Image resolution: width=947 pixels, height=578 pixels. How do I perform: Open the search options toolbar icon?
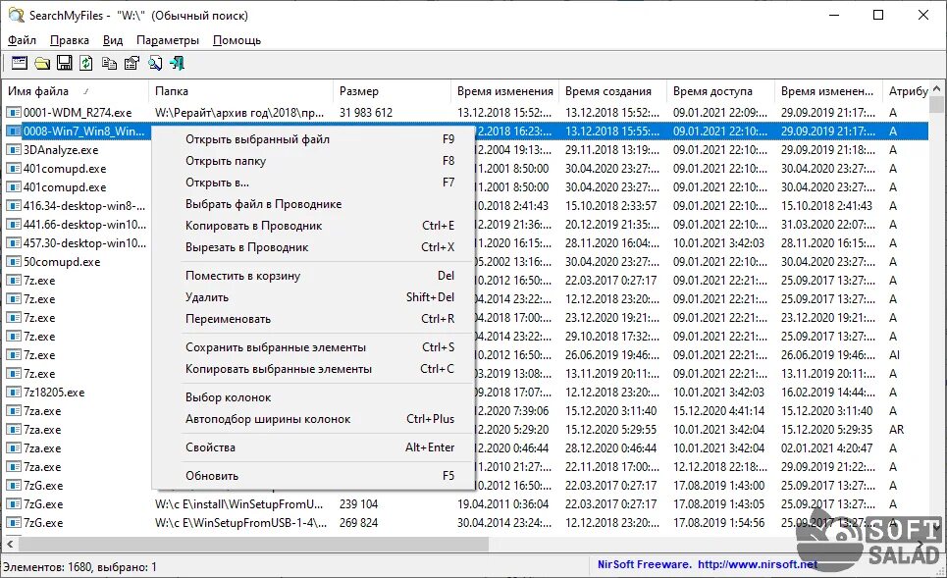(x=20, y=63)
